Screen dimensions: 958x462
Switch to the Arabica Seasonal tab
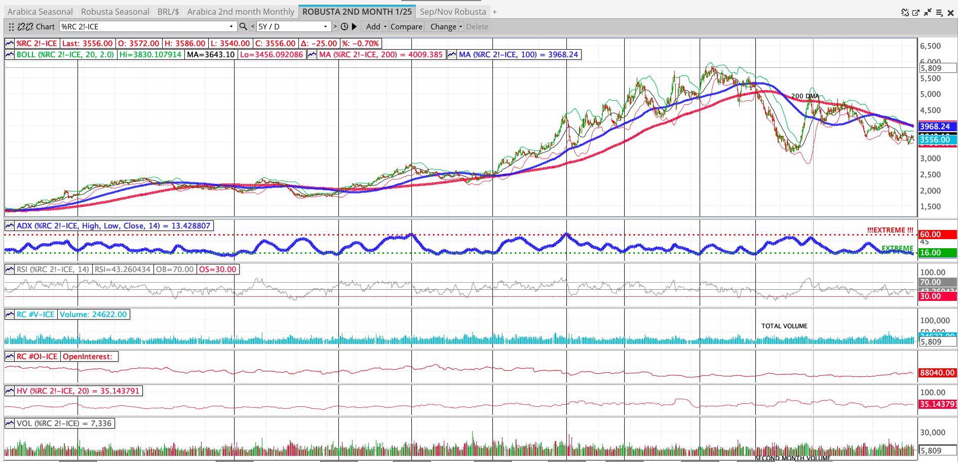[40, 12]
